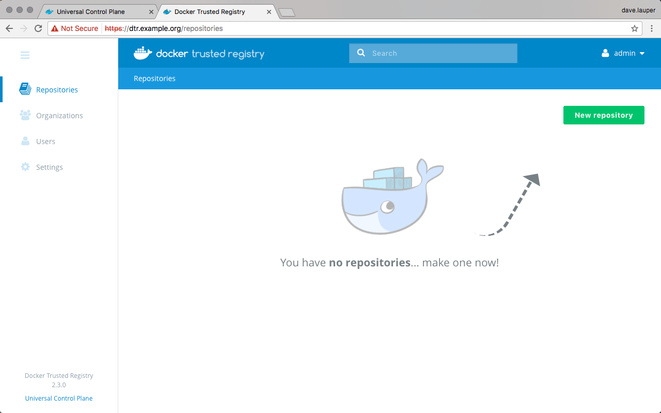
Task: Click the Users person icon
Action: (25, 141)
